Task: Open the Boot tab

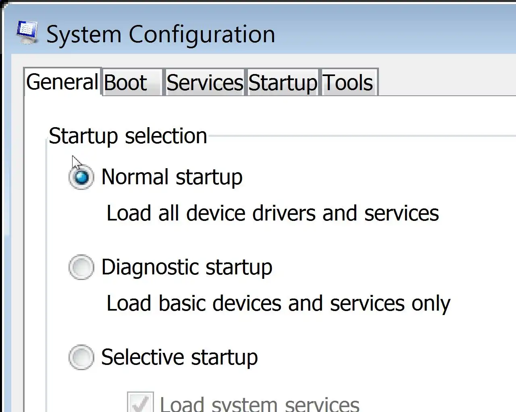Action: point(126,83)
